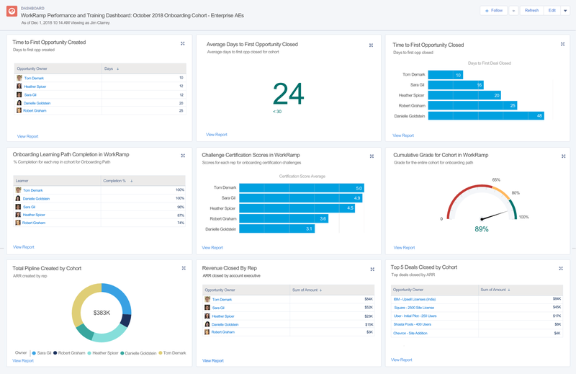
Task: Click the Edit button
Action: coord(552,11)
